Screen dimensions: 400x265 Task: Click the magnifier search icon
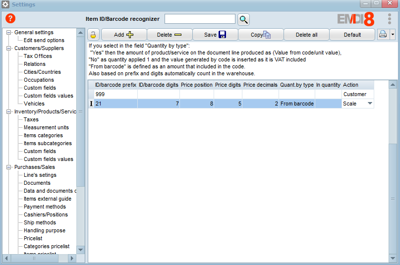click(x=243, y=19)
